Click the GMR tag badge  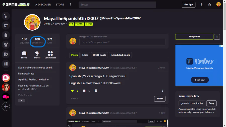[71, 24]
